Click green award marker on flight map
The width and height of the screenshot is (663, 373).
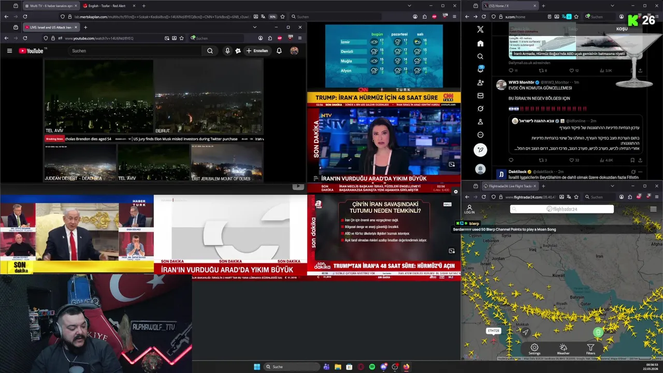tap(598, 333)
